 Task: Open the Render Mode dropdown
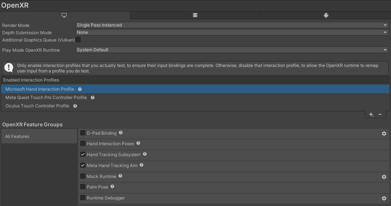point(232,25)
